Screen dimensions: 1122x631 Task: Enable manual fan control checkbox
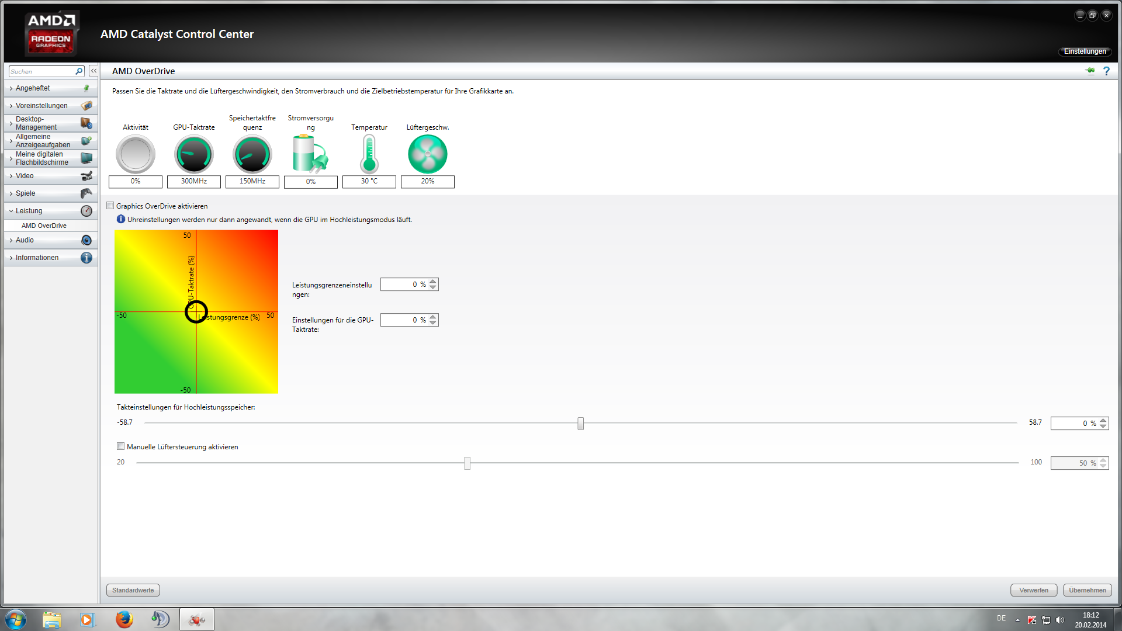[121, 446]
